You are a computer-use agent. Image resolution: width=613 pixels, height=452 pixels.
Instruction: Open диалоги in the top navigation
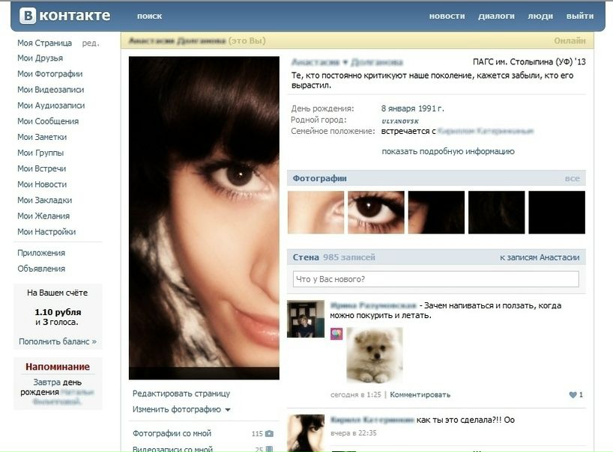[x=496, y=16]
